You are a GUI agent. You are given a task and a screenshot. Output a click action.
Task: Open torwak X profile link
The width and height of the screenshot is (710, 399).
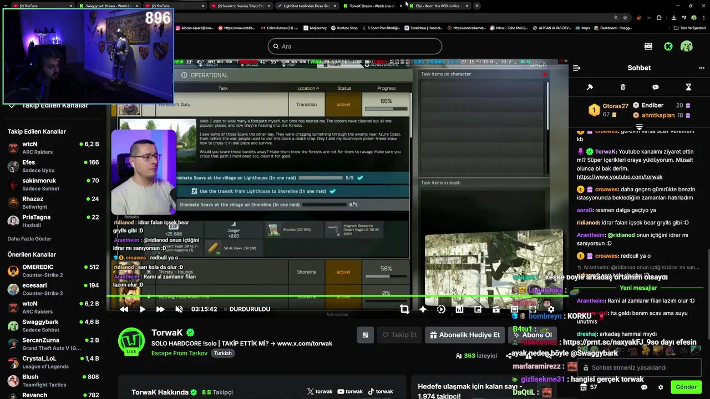tap(320, 391)
